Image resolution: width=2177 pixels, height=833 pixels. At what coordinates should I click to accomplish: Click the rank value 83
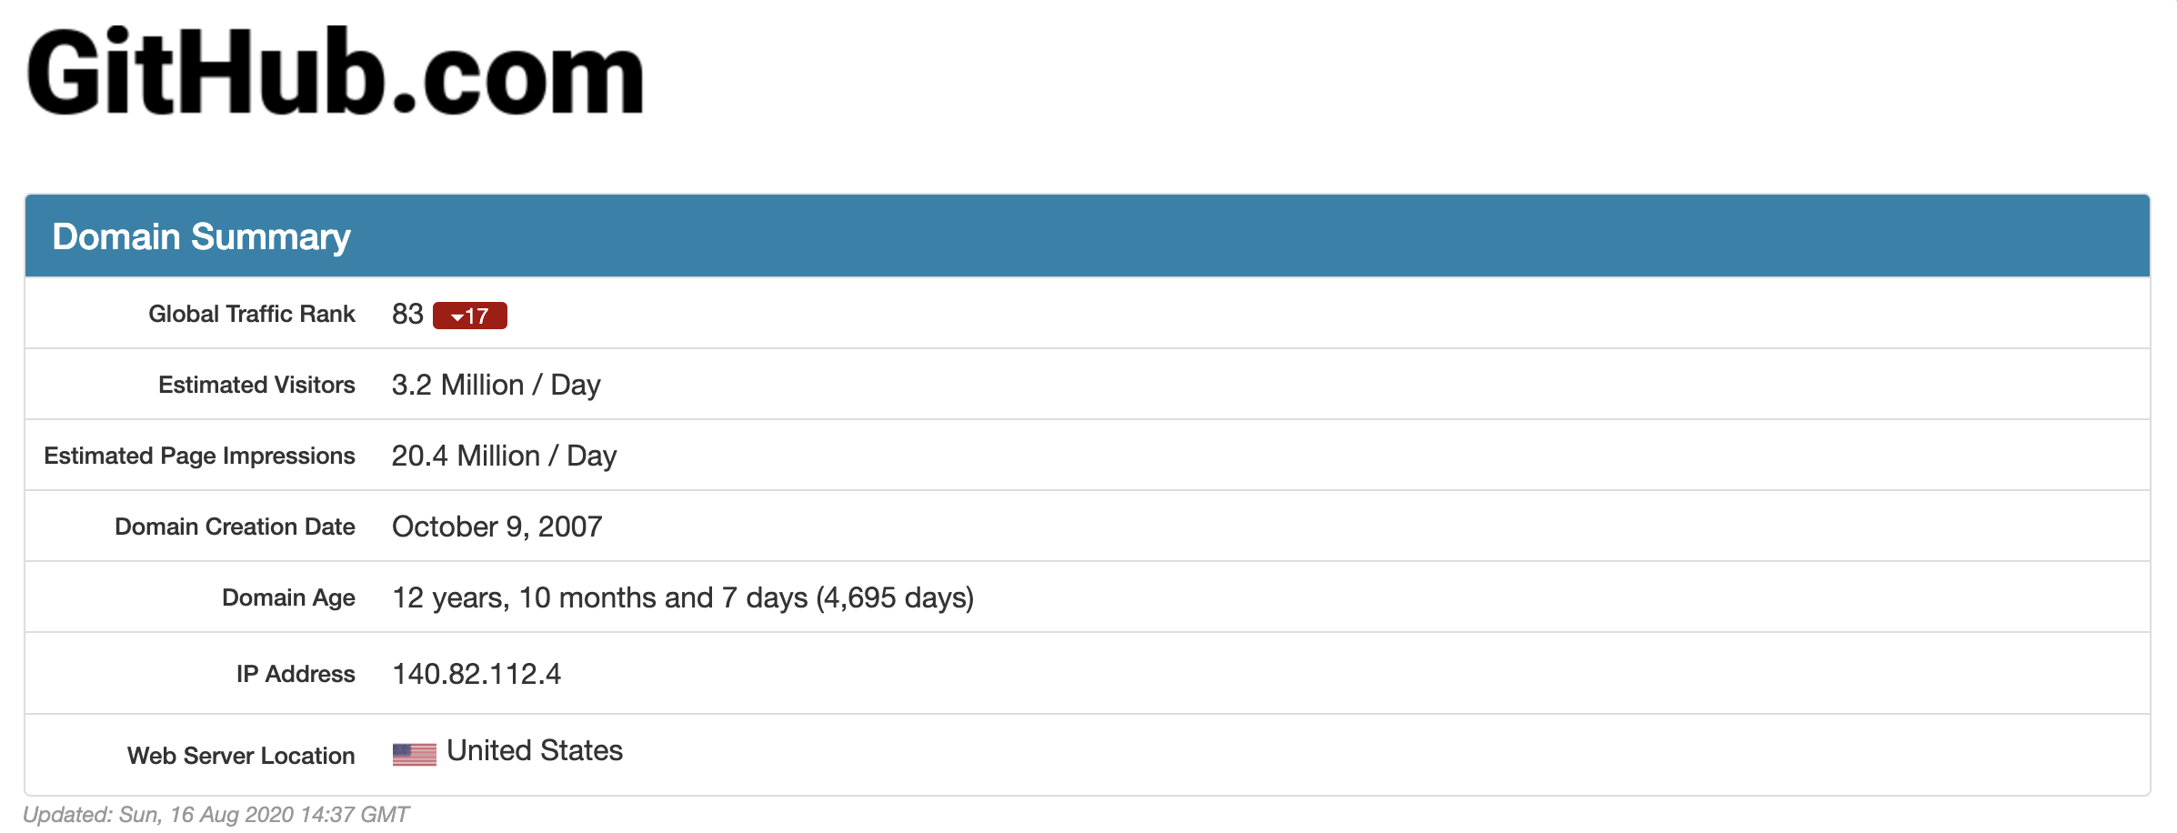tap(407, 314)
